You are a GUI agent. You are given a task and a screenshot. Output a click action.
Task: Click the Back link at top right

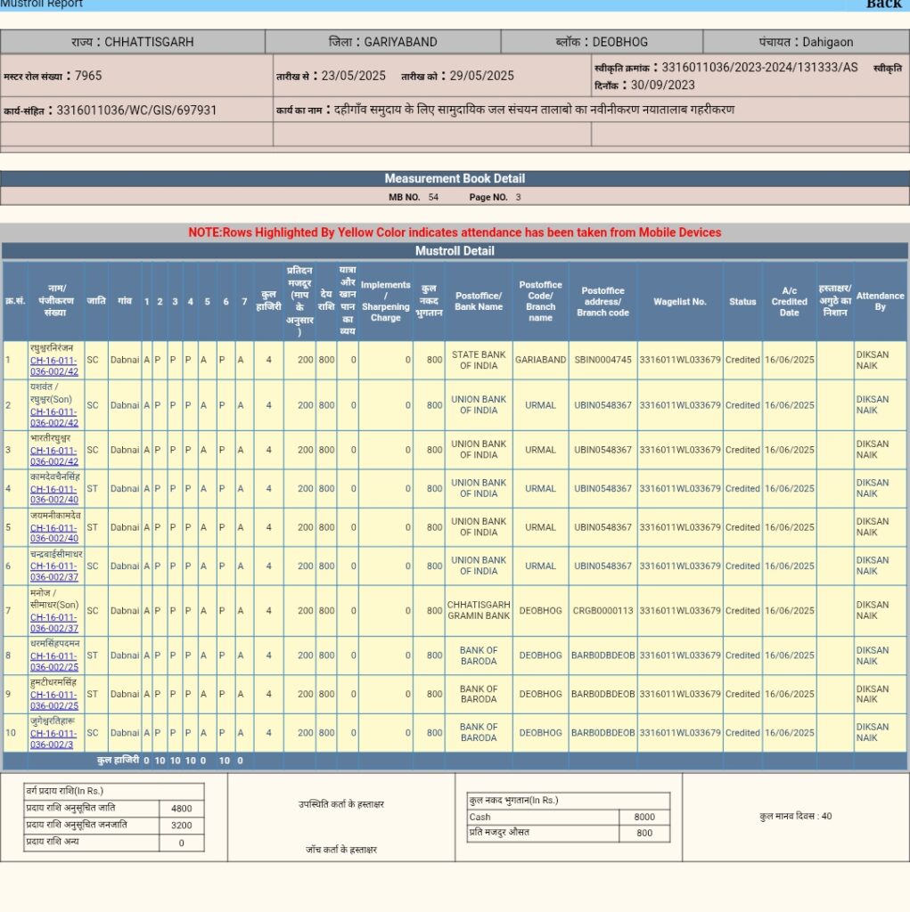[x=883, y=4]
